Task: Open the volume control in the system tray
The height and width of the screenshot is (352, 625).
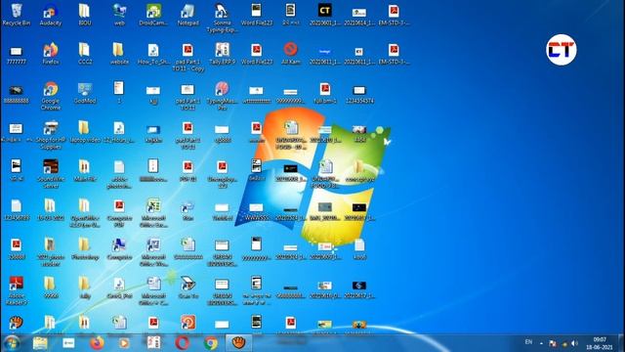Action: [574, 343]
